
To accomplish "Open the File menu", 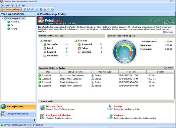I will point(2,5).
